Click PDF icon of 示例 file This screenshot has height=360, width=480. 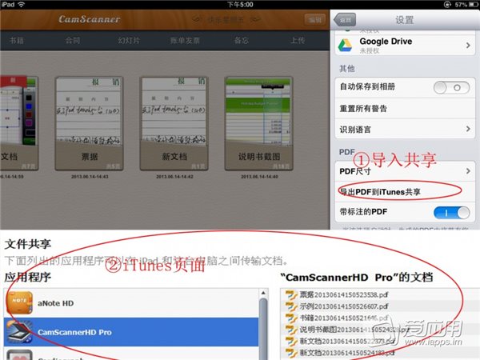pyautogui.click(x=291, y=306)
